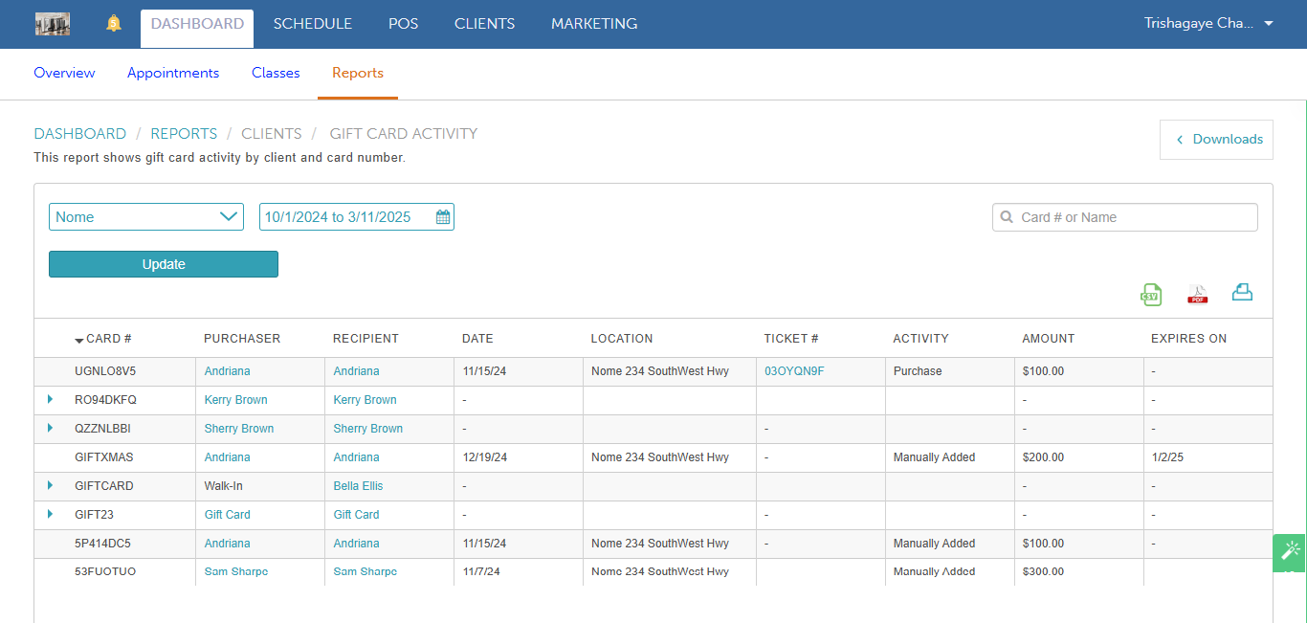Export report as CSV icon
This screenshot has width=1307, height=623.
click(x=1151, y=294)
